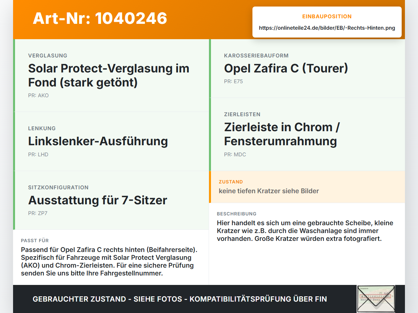Click the Einbauposition image URL link
Image resolution: width=418 pixels, height=313 pixels.
pos(327,28)
